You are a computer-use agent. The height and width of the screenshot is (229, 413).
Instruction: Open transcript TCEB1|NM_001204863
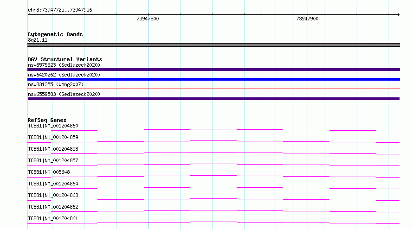(53, 195)
